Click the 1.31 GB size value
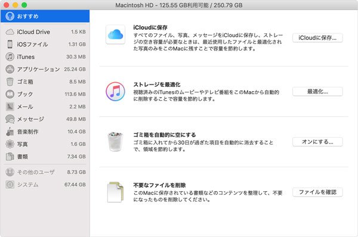 click(x=77, y=44)
